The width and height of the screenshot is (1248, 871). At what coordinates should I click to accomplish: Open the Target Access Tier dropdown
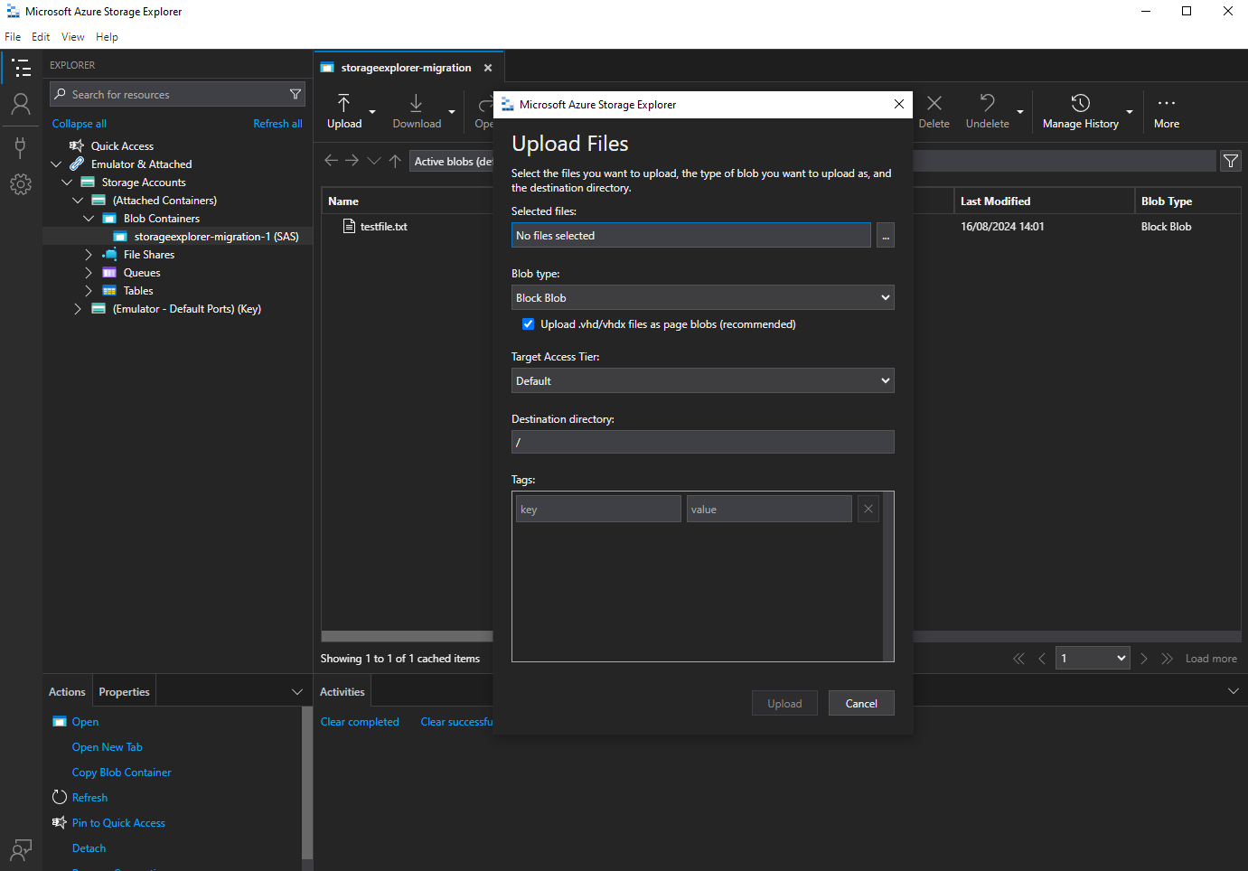[x=703, y=380]
